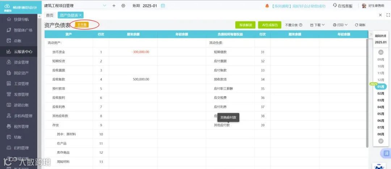Select 06月 in the period list
The height and width of the screenshot is (169, 391).
381,120
